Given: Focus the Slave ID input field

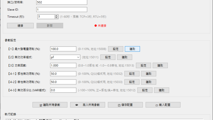Looking at the screenshot, I should (62, 9).
